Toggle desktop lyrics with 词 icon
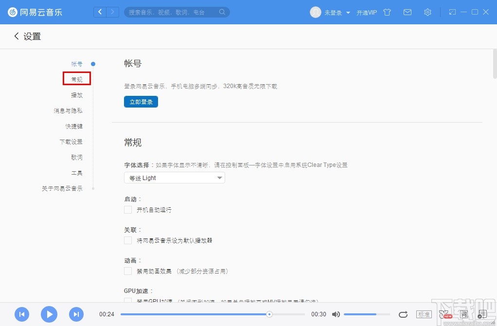497x326 pixels. click(464, 314)
